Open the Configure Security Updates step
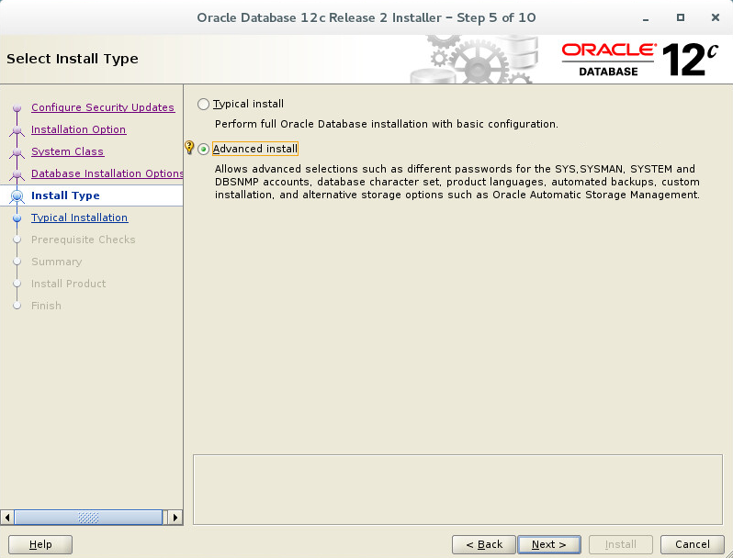 coord(103,107)
